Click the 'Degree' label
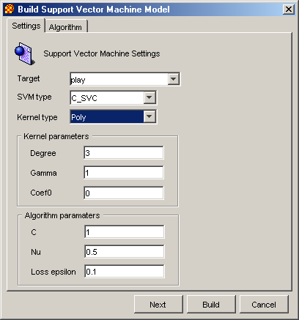 coord(43,153)
